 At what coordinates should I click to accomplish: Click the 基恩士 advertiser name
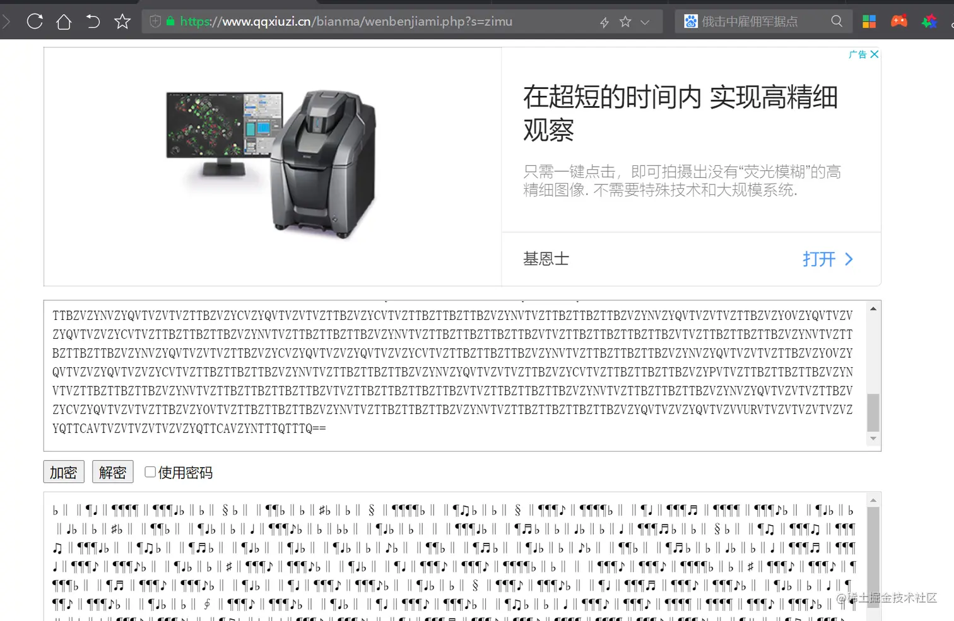546,259
